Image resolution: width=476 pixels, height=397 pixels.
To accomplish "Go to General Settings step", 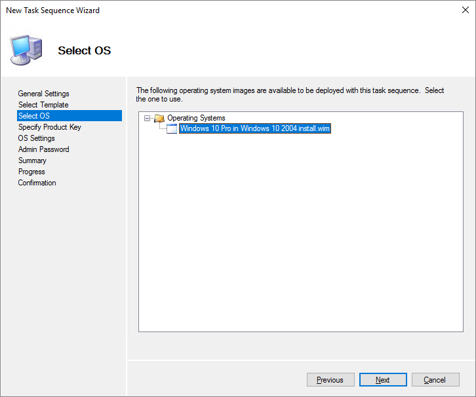I will (43, 94).
